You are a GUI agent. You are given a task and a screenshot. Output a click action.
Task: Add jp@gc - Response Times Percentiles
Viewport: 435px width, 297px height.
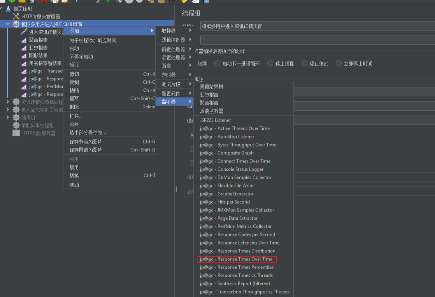click(244, 267)
